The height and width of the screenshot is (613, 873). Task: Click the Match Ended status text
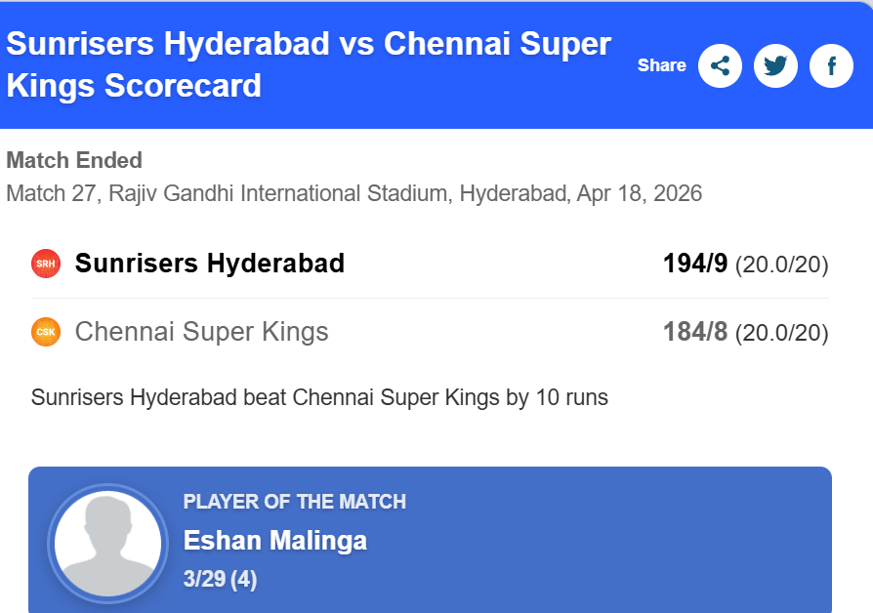74,160
